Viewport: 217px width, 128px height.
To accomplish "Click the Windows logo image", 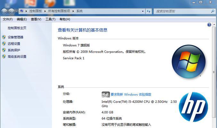I will click(x=188, y=62).
